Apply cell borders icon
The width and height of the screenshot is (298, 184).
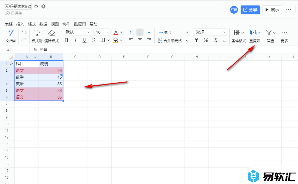[103, 40]
